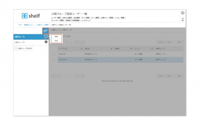This screenshot has height=125, width=200.
Task: Click 削除 button above the user table
Action: click(179, 42)
